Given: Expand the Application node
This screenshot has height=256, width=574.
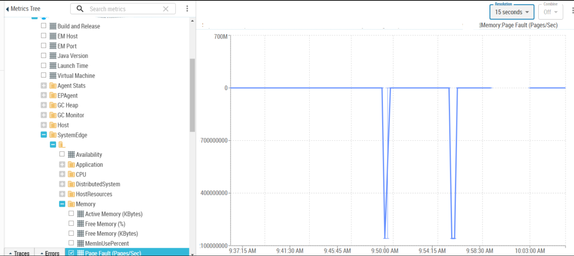Looking at the screenshot, I should (x=62, y=165).
